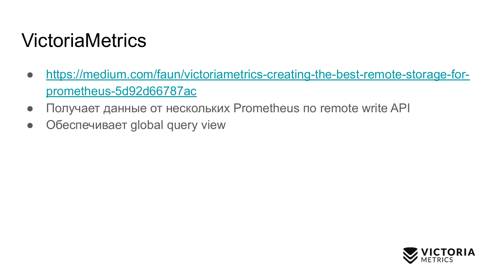Click the VictoriaMetrics chevron logo icon
Image resolution: width=493 pixels, height=277 pixels.
pyautogui.click(x=410, y=255)
